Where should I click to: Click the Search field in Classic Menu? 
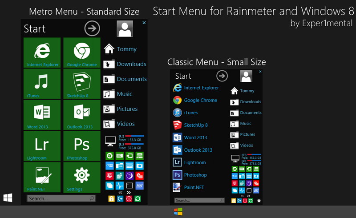point(199,200)
